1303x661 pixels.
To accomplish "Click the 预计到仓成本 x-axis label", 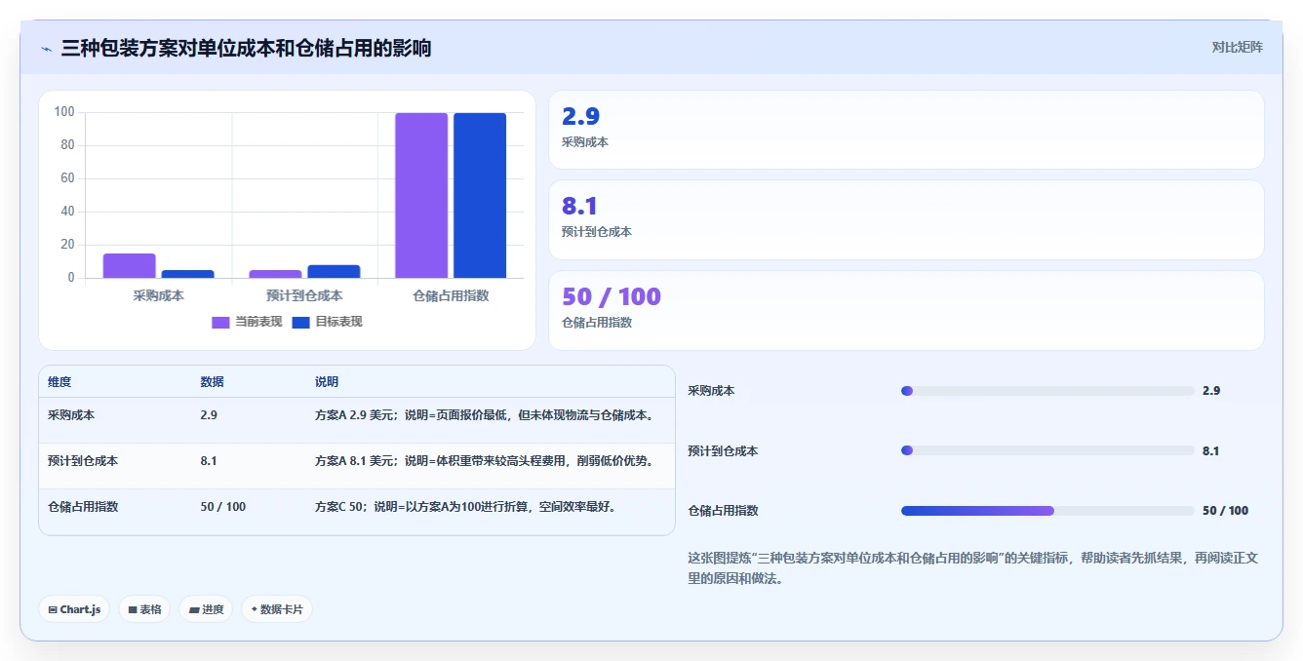I will click(304, 295).
